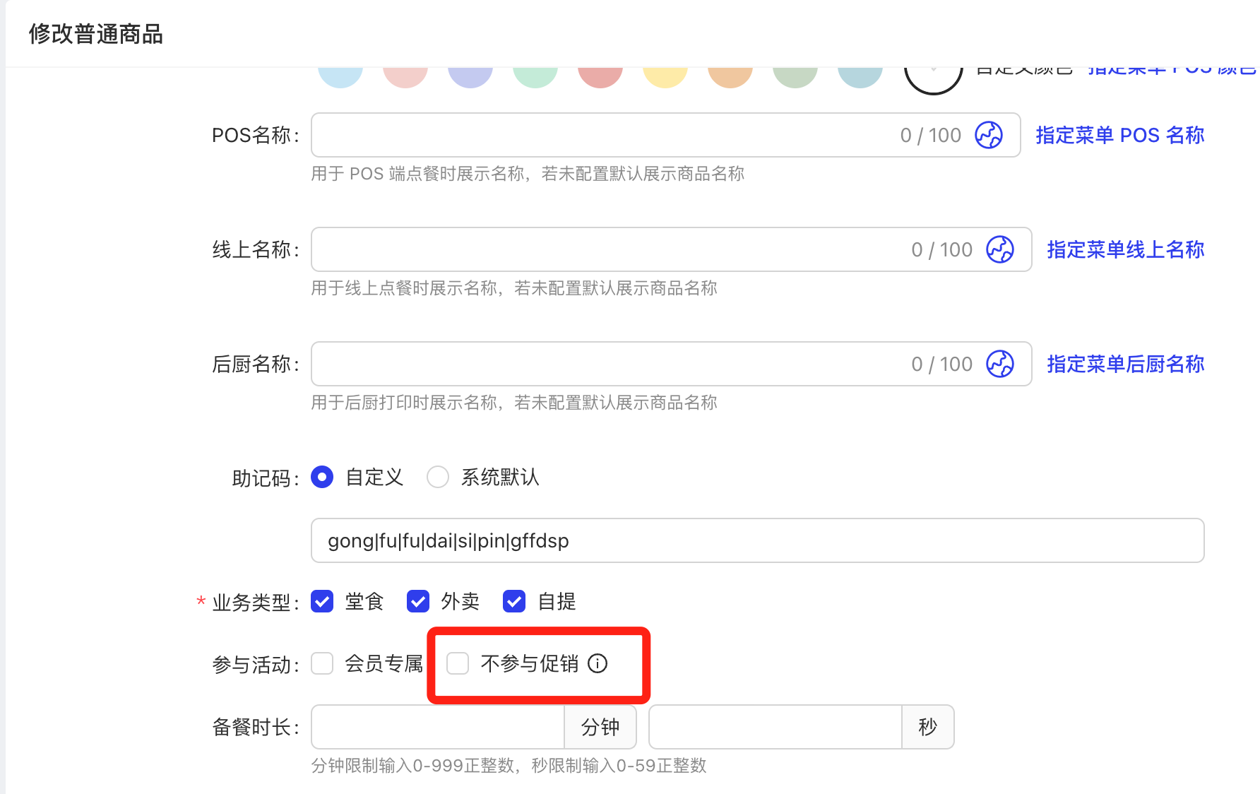Select the 自定义 mnemonic radio option
This screenshot has height=794, width=1260.
click(x=322, y=477)
